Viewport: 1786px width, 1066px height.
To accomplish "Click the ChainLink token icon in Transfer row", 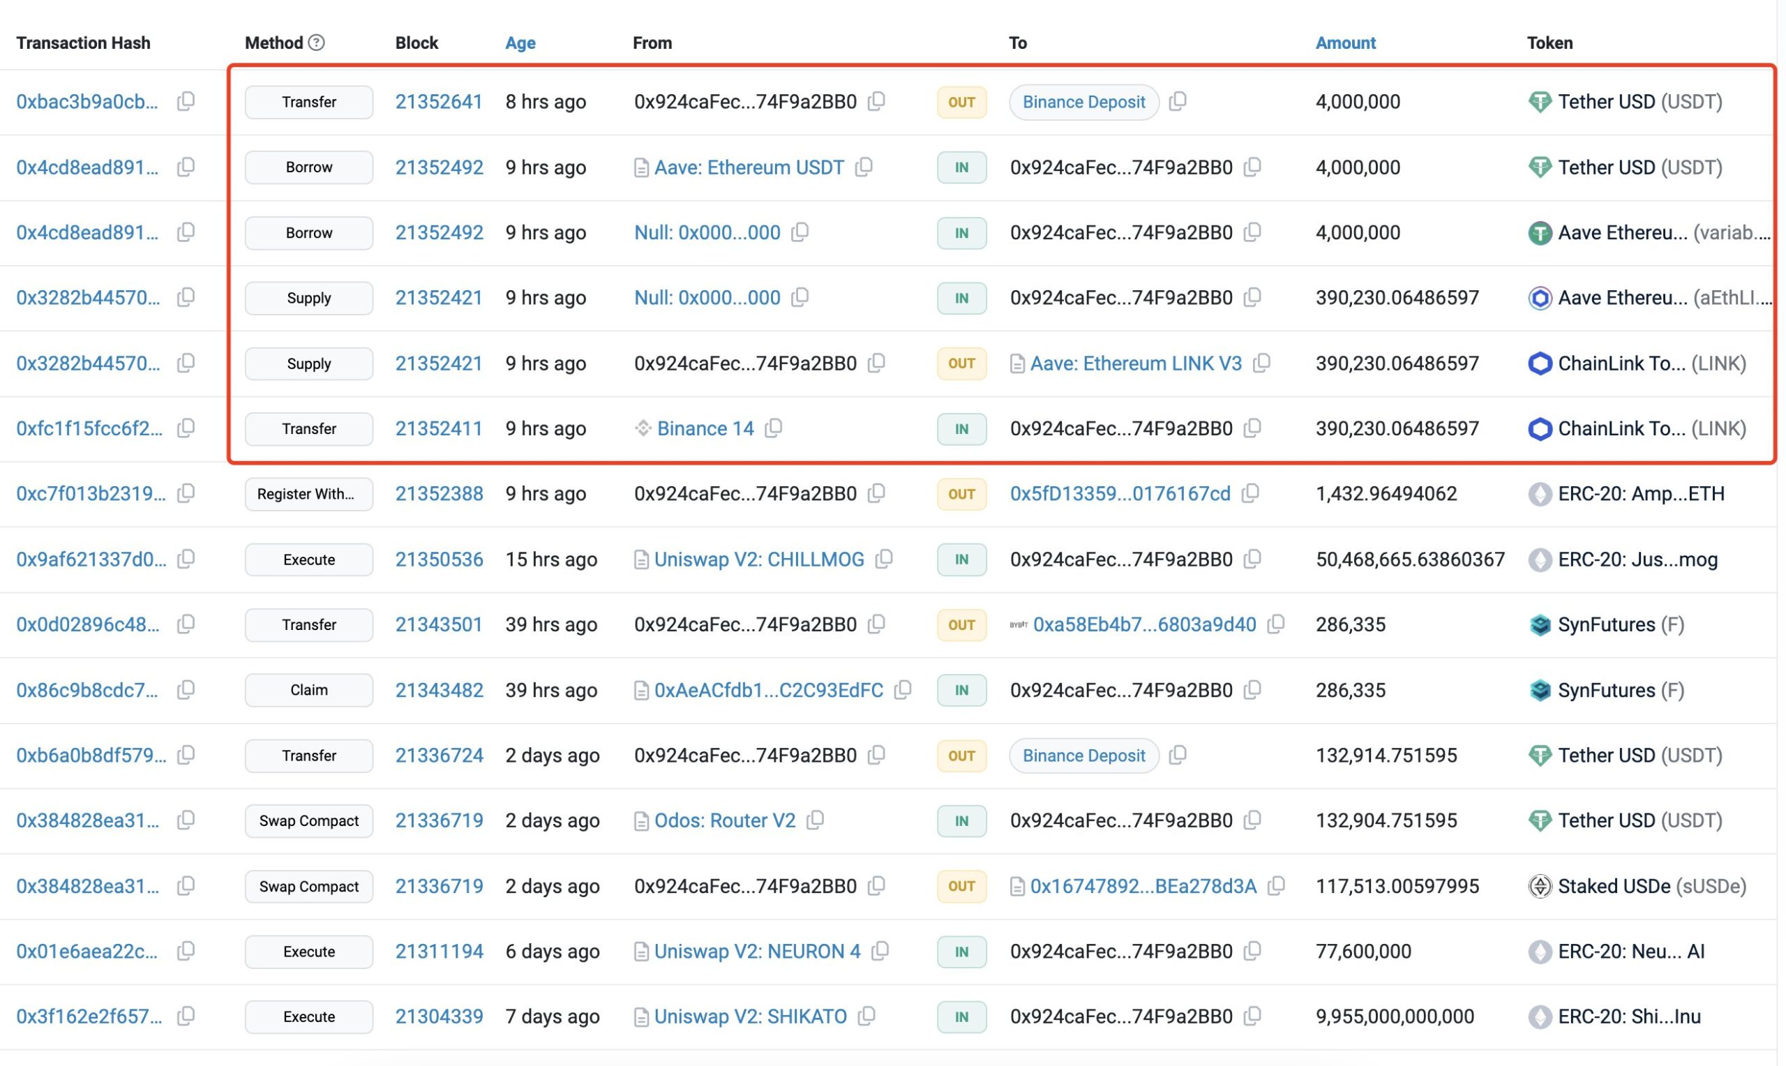I will 1539,429.
